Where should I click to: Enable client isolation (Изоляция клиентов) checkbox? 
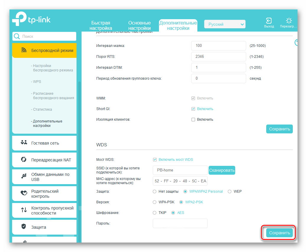193,120
